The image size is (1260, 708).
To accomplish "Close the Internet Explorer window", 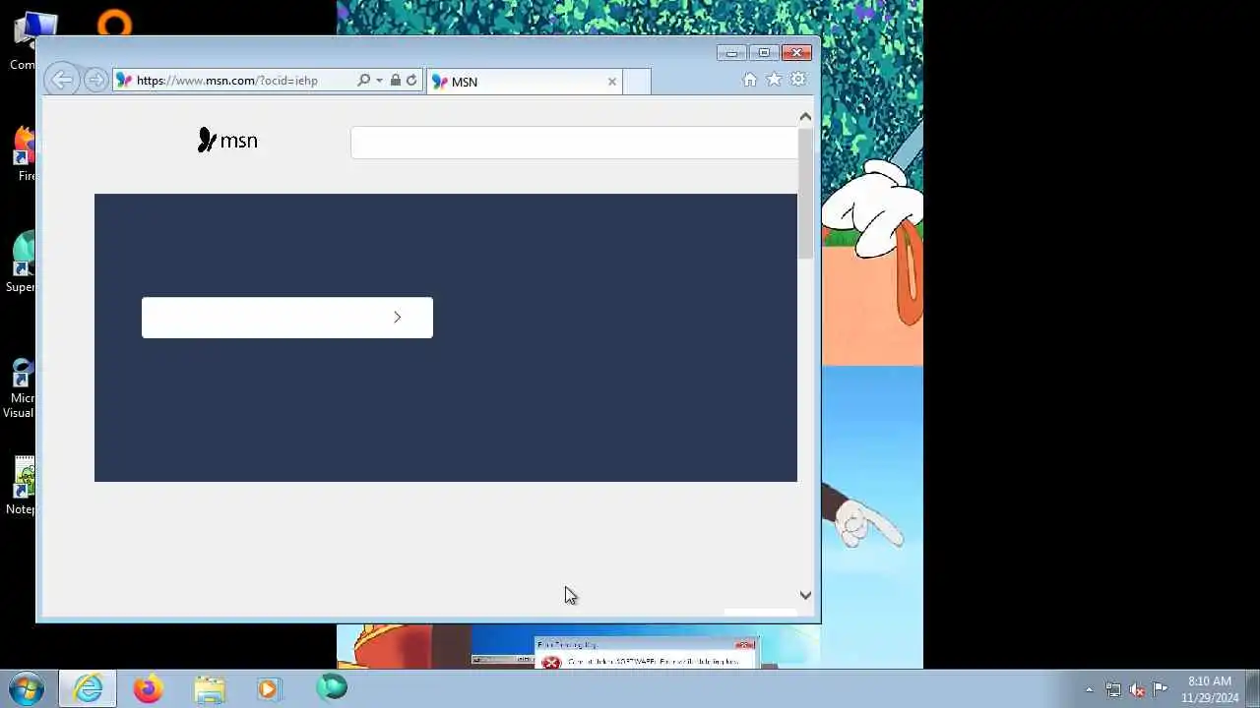I will (798, 53).
